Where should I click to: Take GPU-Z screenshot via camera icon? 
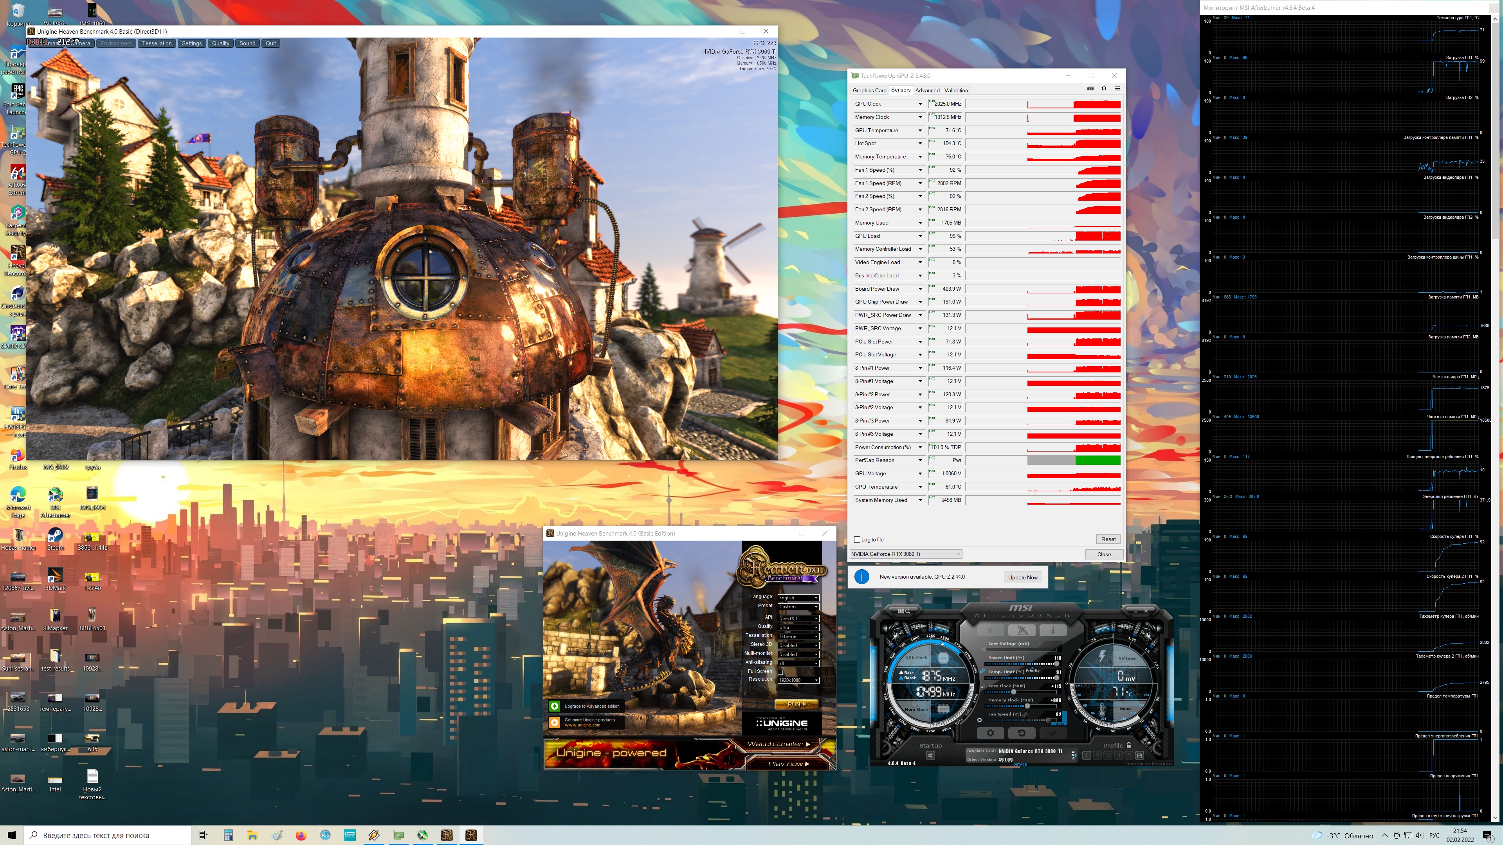(x=1090, y=89)
